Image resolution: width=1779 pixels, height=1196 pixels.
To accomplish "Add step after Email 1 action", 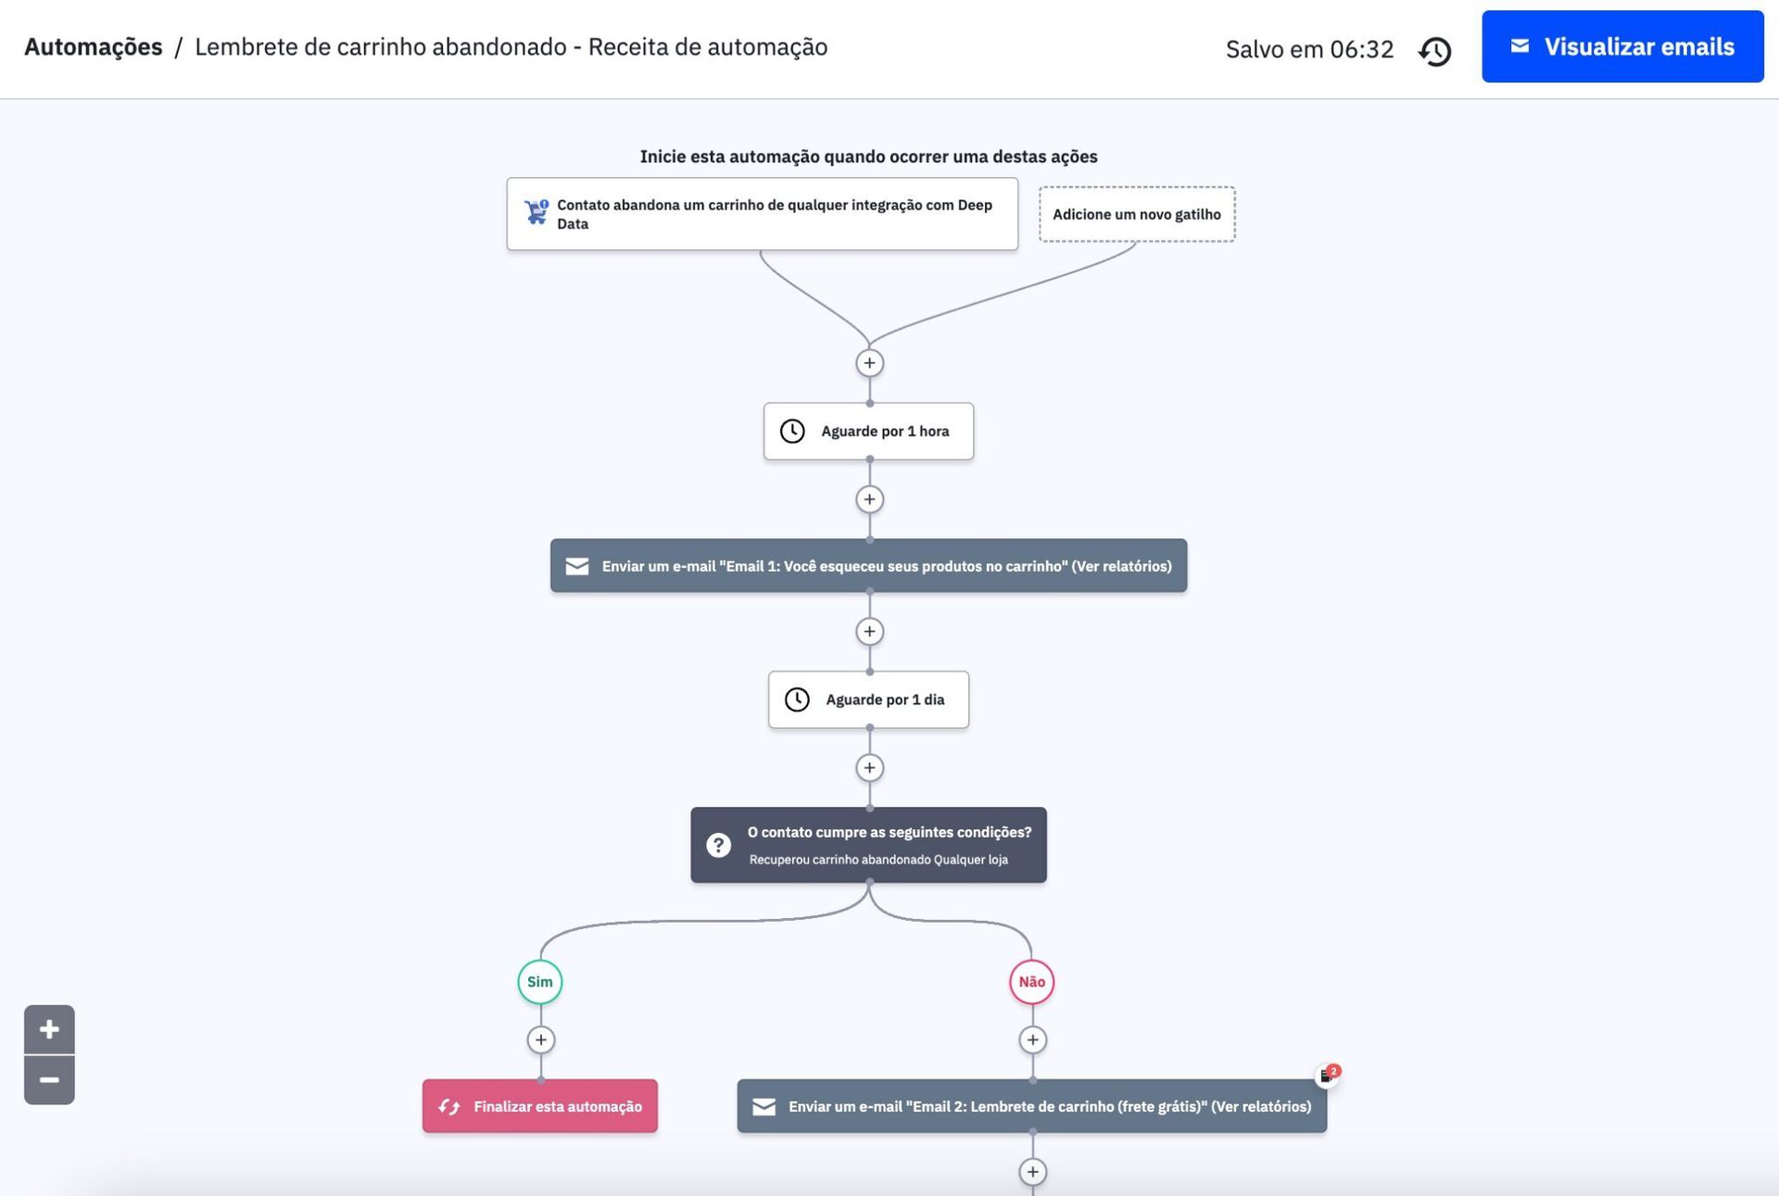I will pyautogui.click(x=868, y=632).
